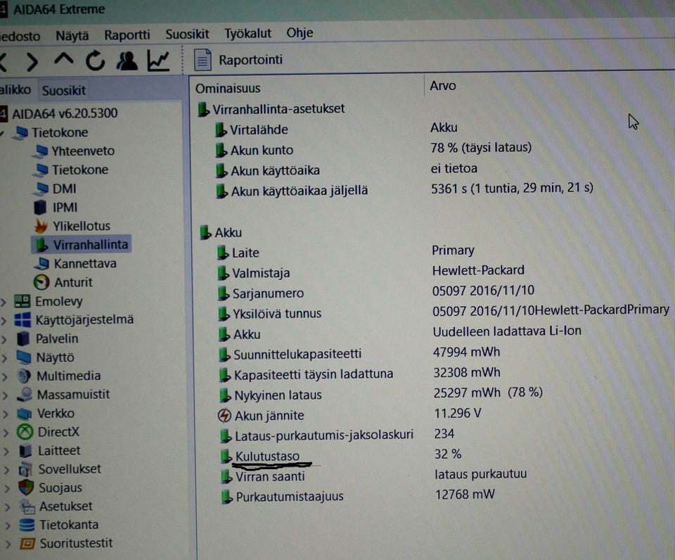The image size is (675, 560).
Task: Expand the Käyttöjärjestelmä node
Action: [4, 321]
